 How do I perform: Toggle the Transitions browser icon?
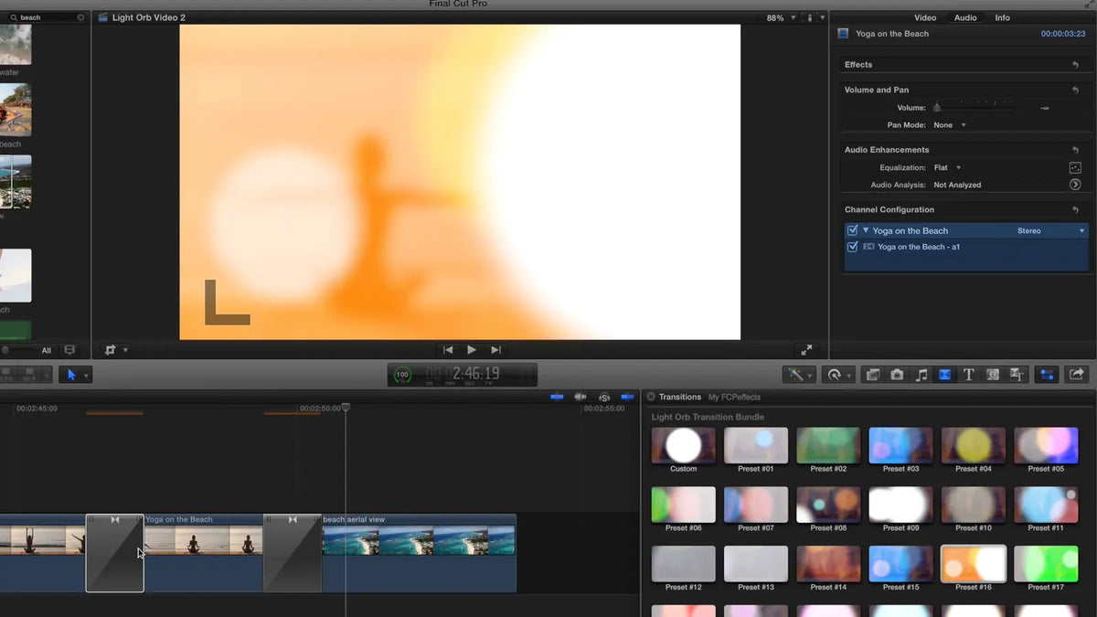(945, 375)
